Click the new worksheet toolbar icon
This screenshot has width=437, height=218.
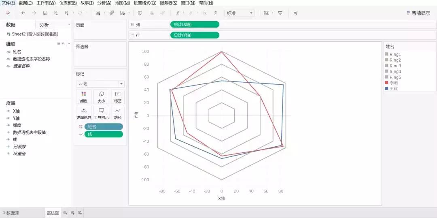coord(98,13)
